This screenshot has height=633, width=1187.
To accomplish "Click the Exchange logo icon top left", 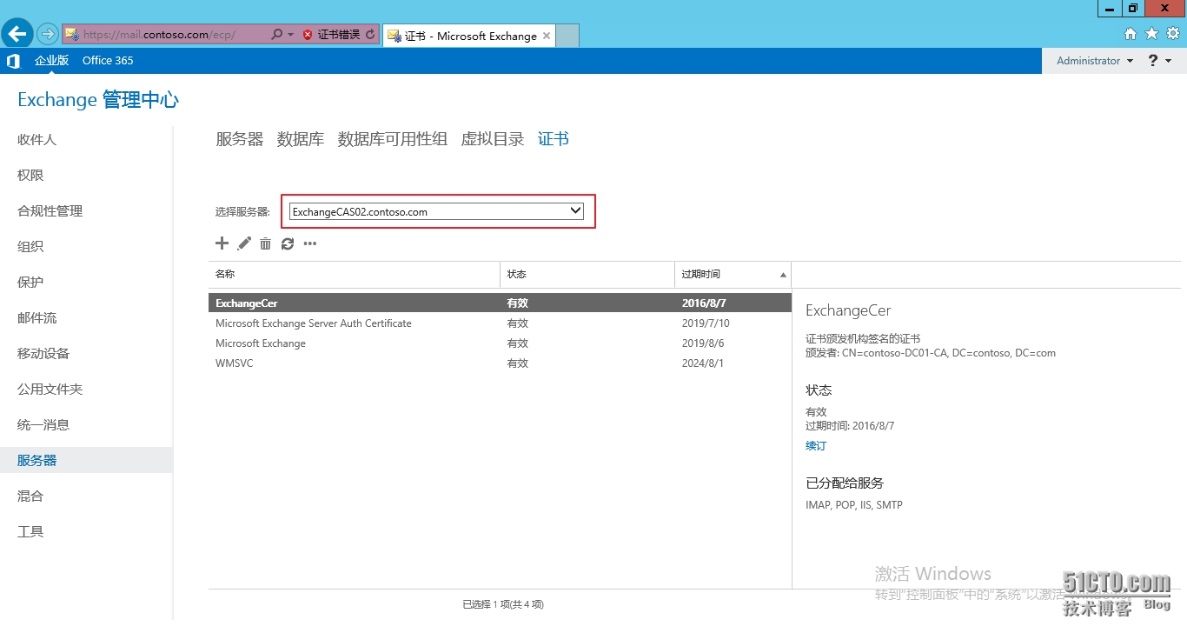I will (12, 60).
